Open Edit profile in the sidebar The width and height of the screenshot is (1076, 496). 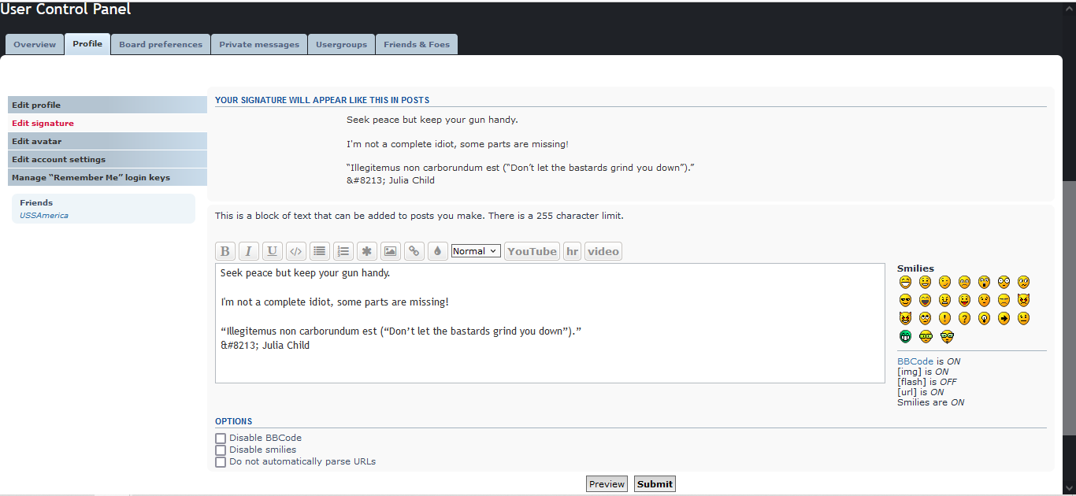107,105
